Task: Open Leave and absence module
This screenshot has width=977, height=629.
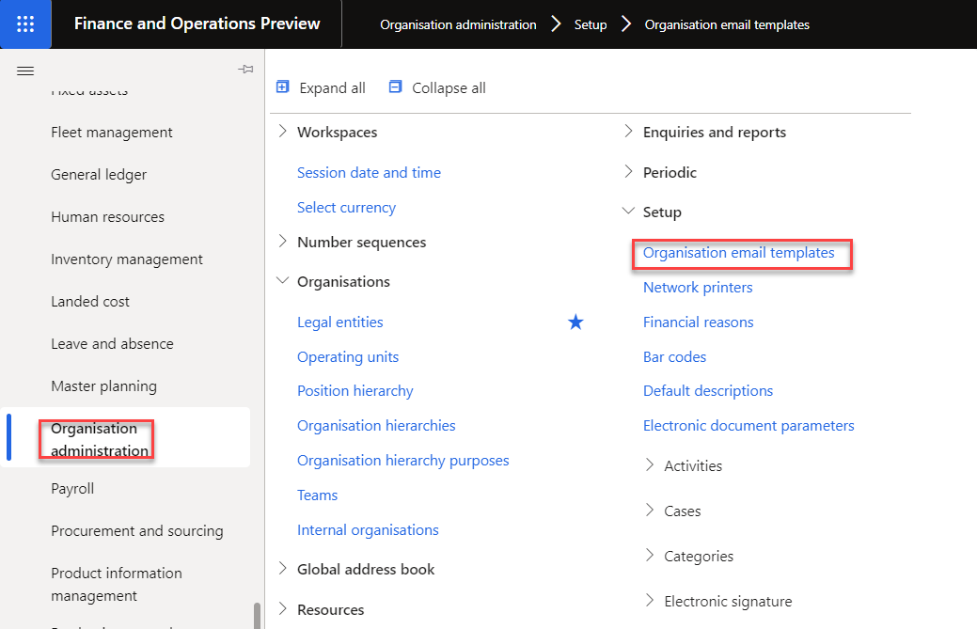Action: click(x=112, y=344)
